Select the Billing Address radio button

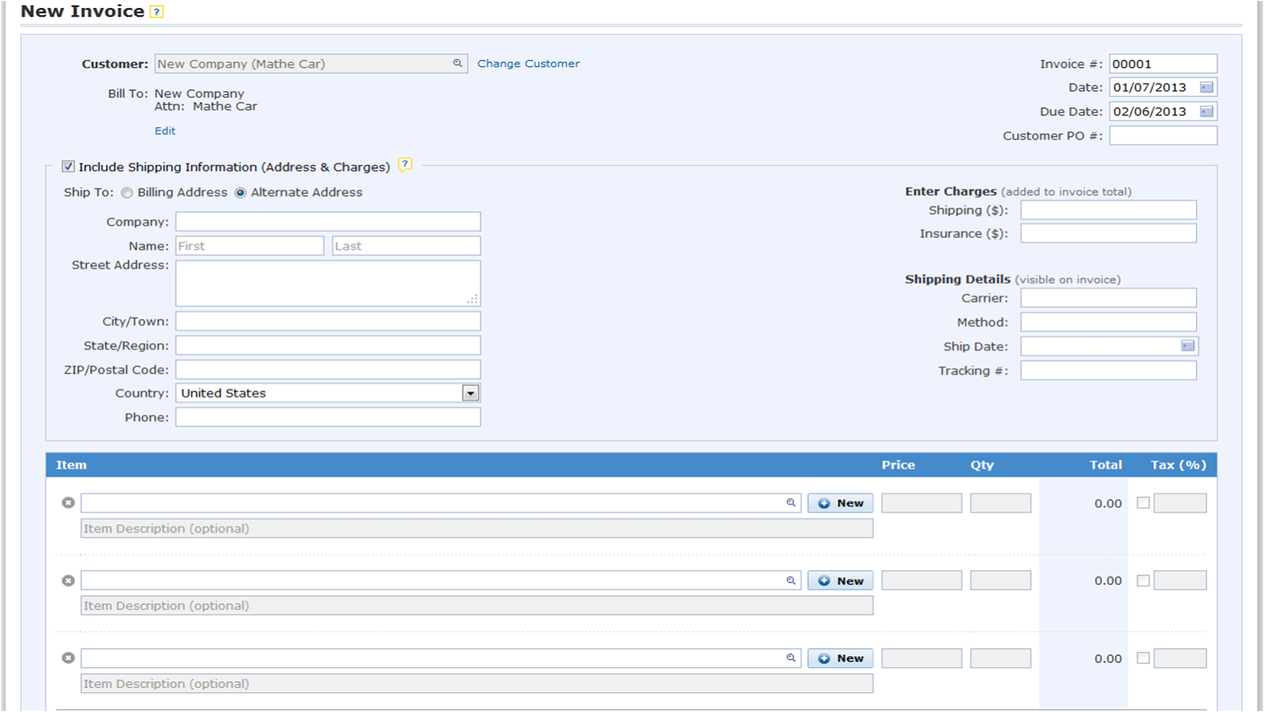[126, 192]
